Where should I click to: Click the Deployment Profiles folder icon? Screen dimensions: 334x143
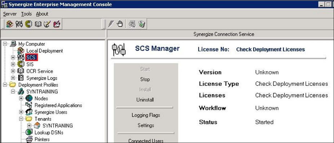tap(13, 85)
